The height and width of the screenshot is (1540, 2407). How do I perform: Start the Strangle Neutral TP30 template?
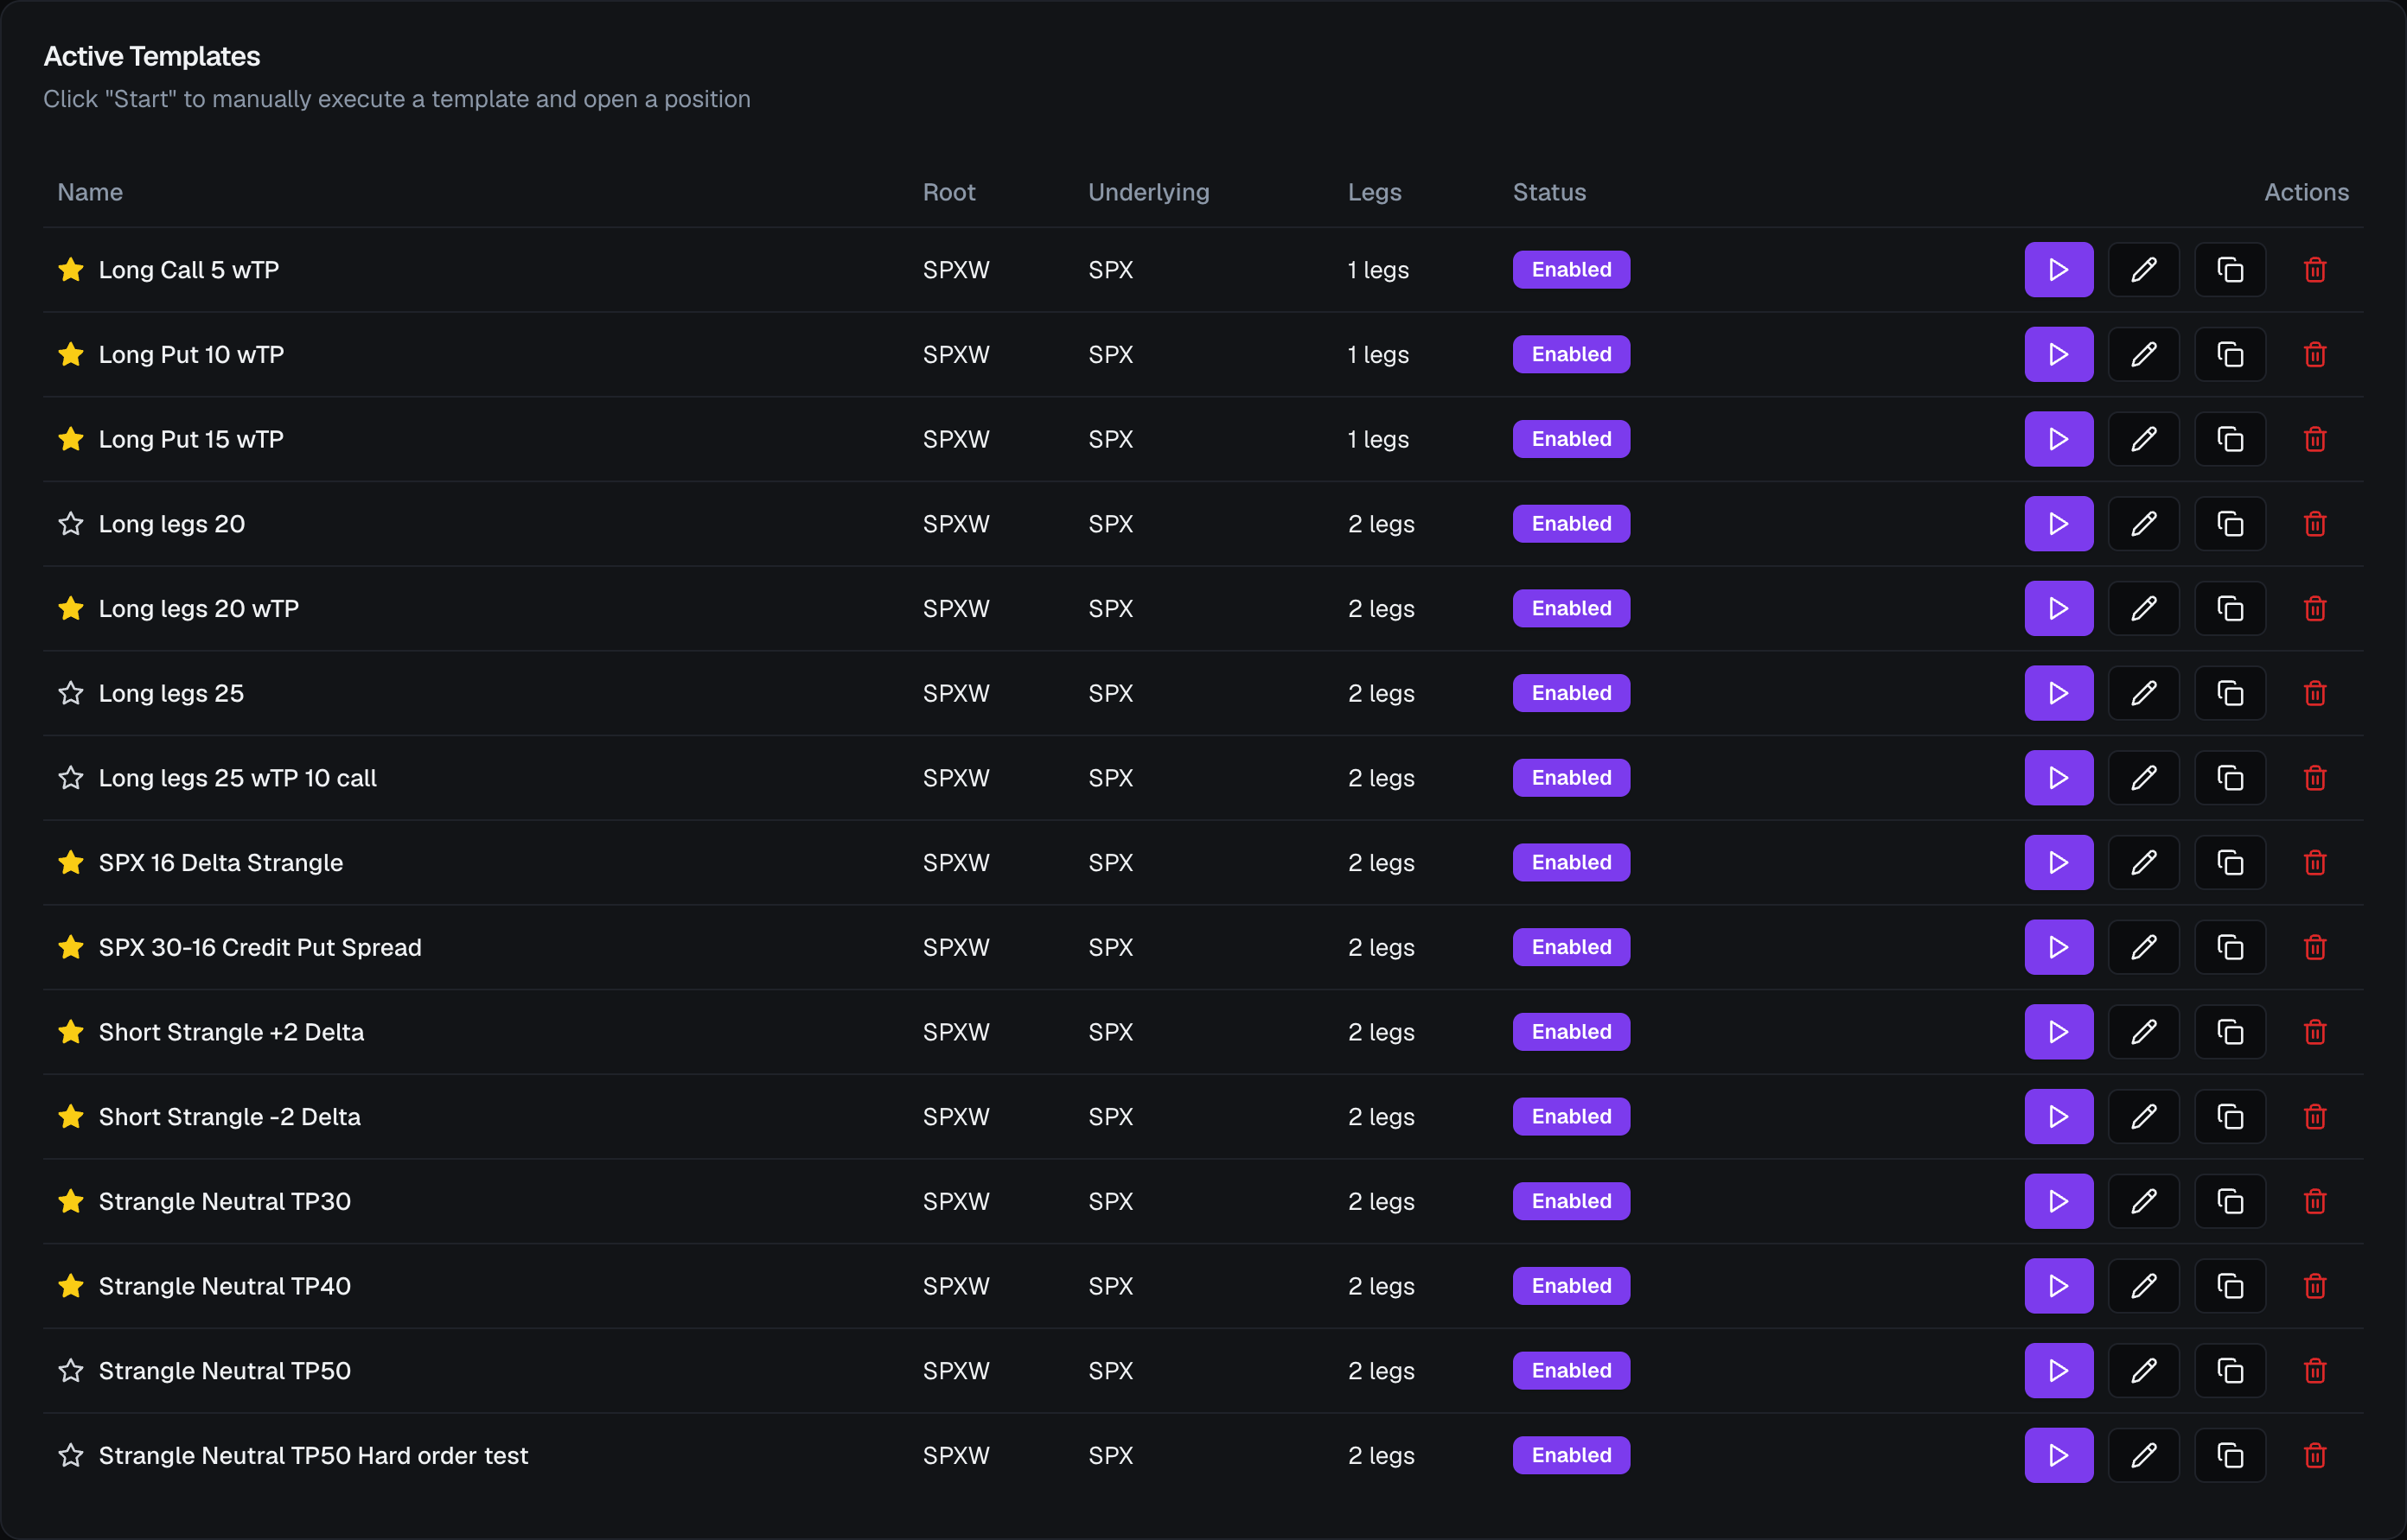(x=2058, y=1201)
